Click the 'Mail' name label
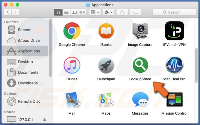 72,113
